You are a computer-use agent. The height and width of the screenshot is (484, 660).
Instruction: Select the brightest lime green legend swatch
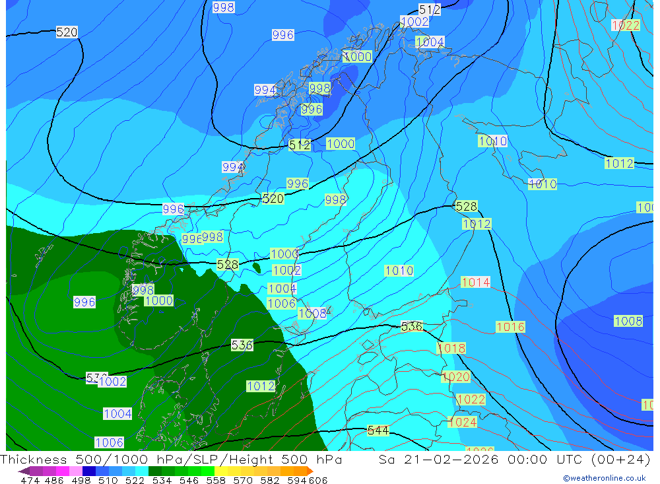pos(208,471)
